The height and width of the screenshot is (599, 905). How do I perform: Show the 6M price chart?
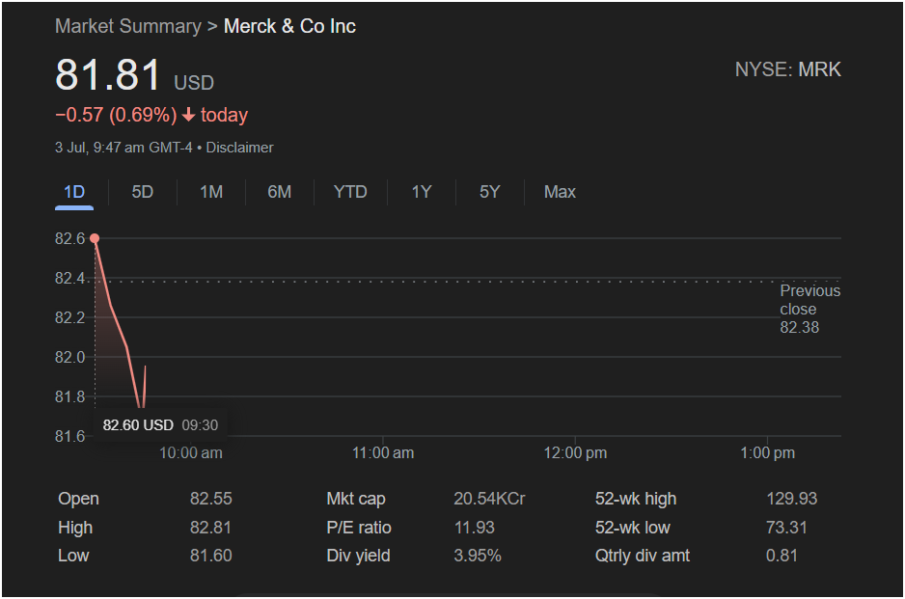(x=280, y=192)
